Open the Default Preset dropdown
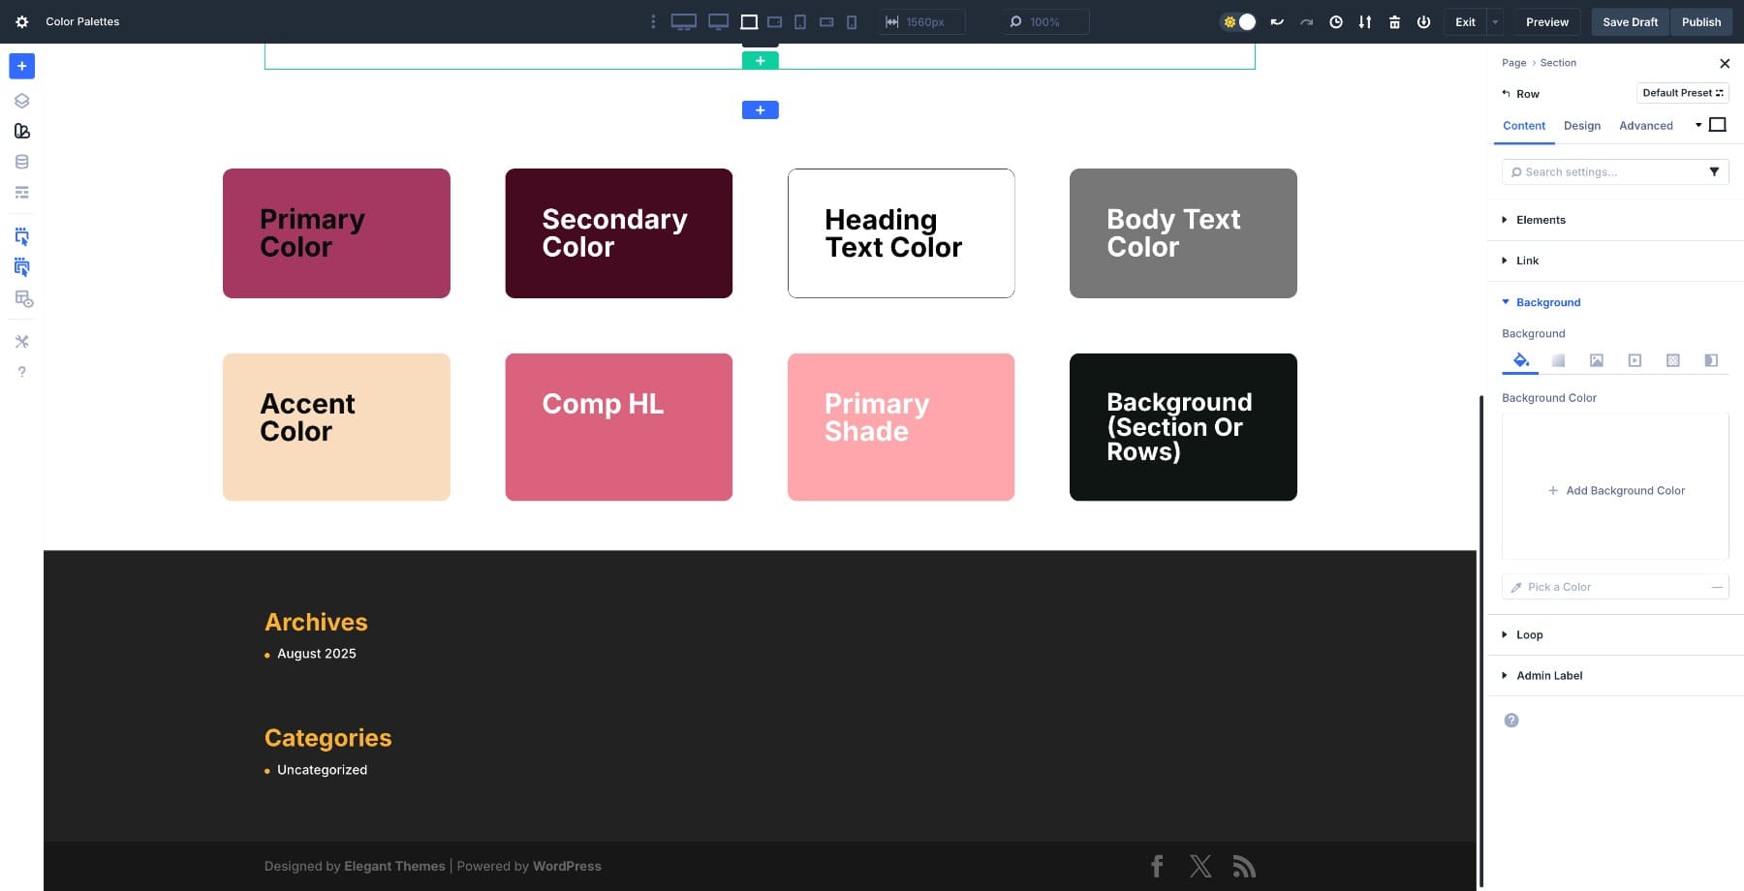Screen dimensions: 1744x891 tap(1682, 93)
